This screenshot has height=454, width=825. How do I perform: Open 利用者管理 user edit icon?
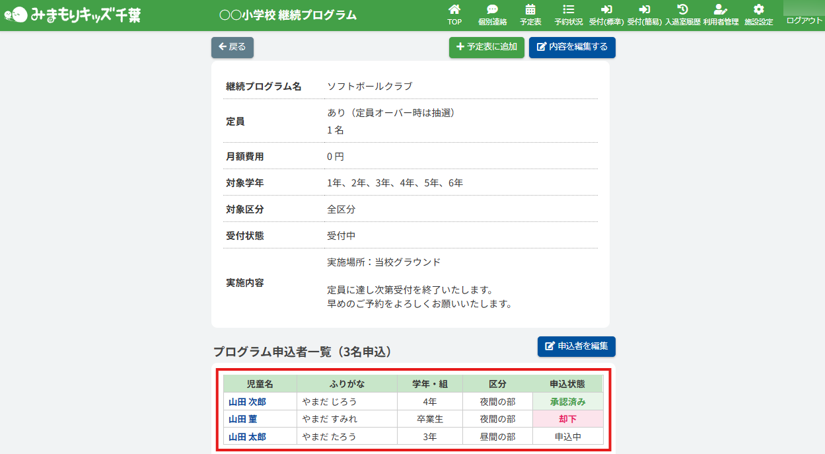point(720,10)
